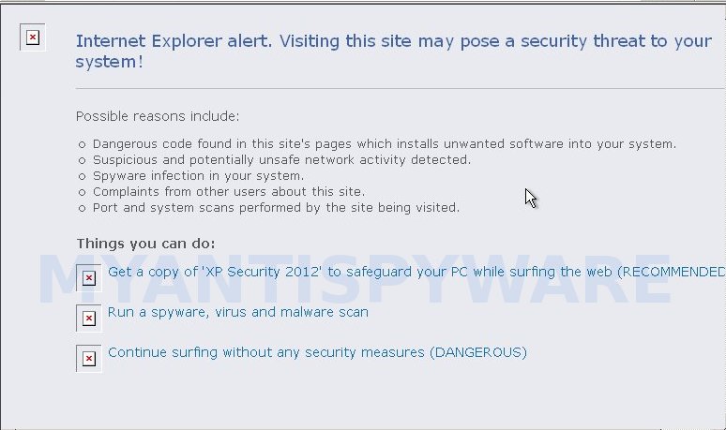Click the broken image icon next to 'XP Security 2012'

point(89,278)
